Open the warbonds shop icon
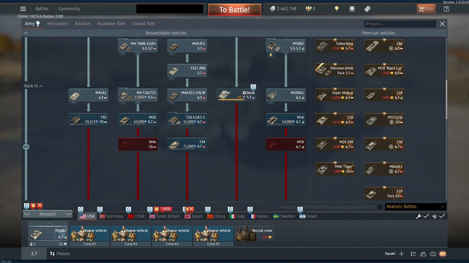469x263 pixels. coord(352,9)
